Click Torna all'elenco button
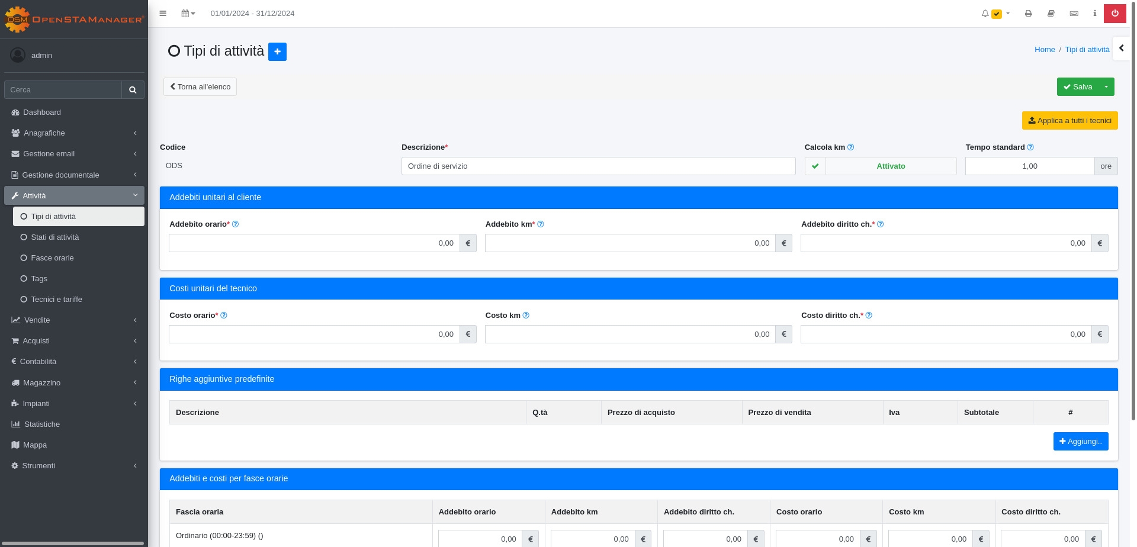The height and width of the screenshot is (547, 1137). 200,87
